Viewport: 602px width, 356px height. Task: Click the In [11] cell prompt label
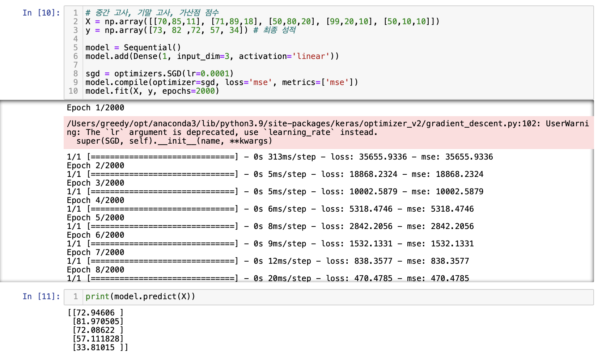(x=41, y=297)
